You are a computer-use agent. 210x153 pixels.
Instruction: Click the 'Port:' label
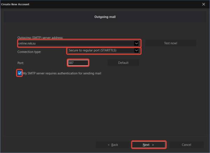tap(21, 63)
